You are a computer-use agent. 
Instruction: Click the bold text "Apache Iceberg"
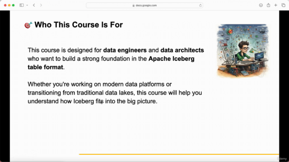click(x=172, y=59)
